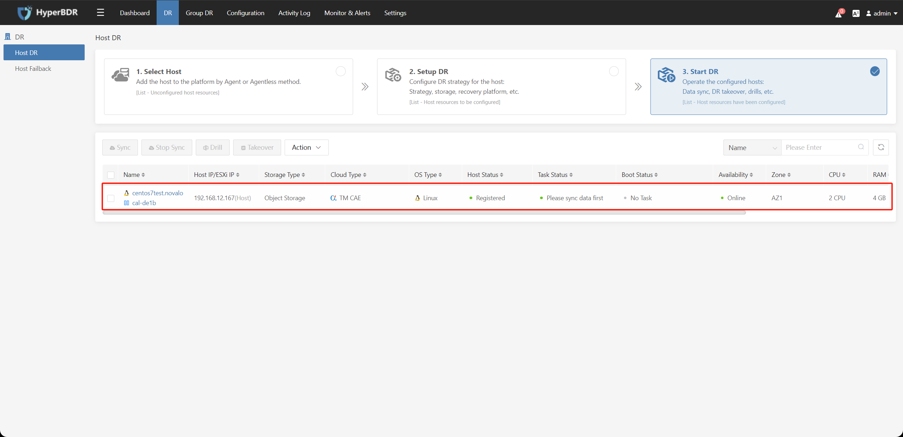Click the Registered host status
Viewport: 903px width, 437px height.
coord(490,198)
